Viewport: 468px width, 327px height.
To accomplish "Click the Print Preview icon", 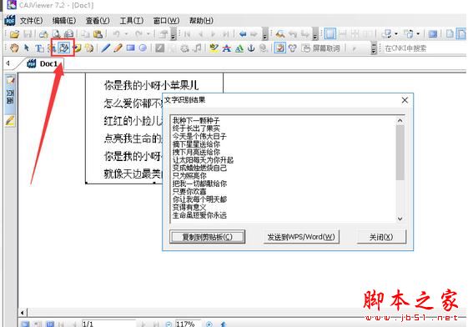I will point(56,34).
